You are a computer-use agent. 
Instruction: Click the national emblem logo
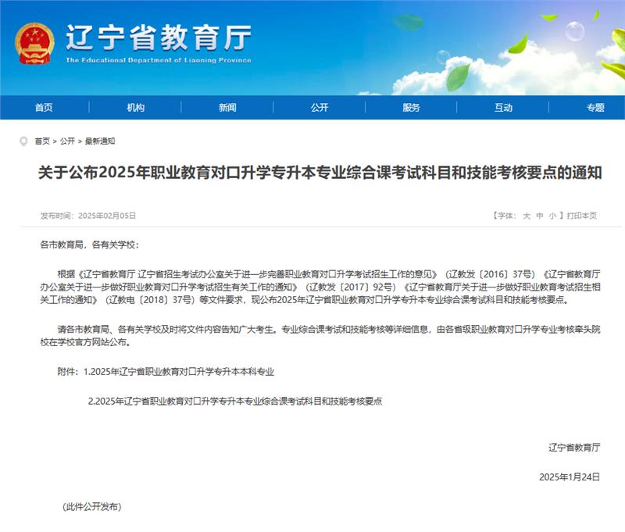click(x=34, y=44)
